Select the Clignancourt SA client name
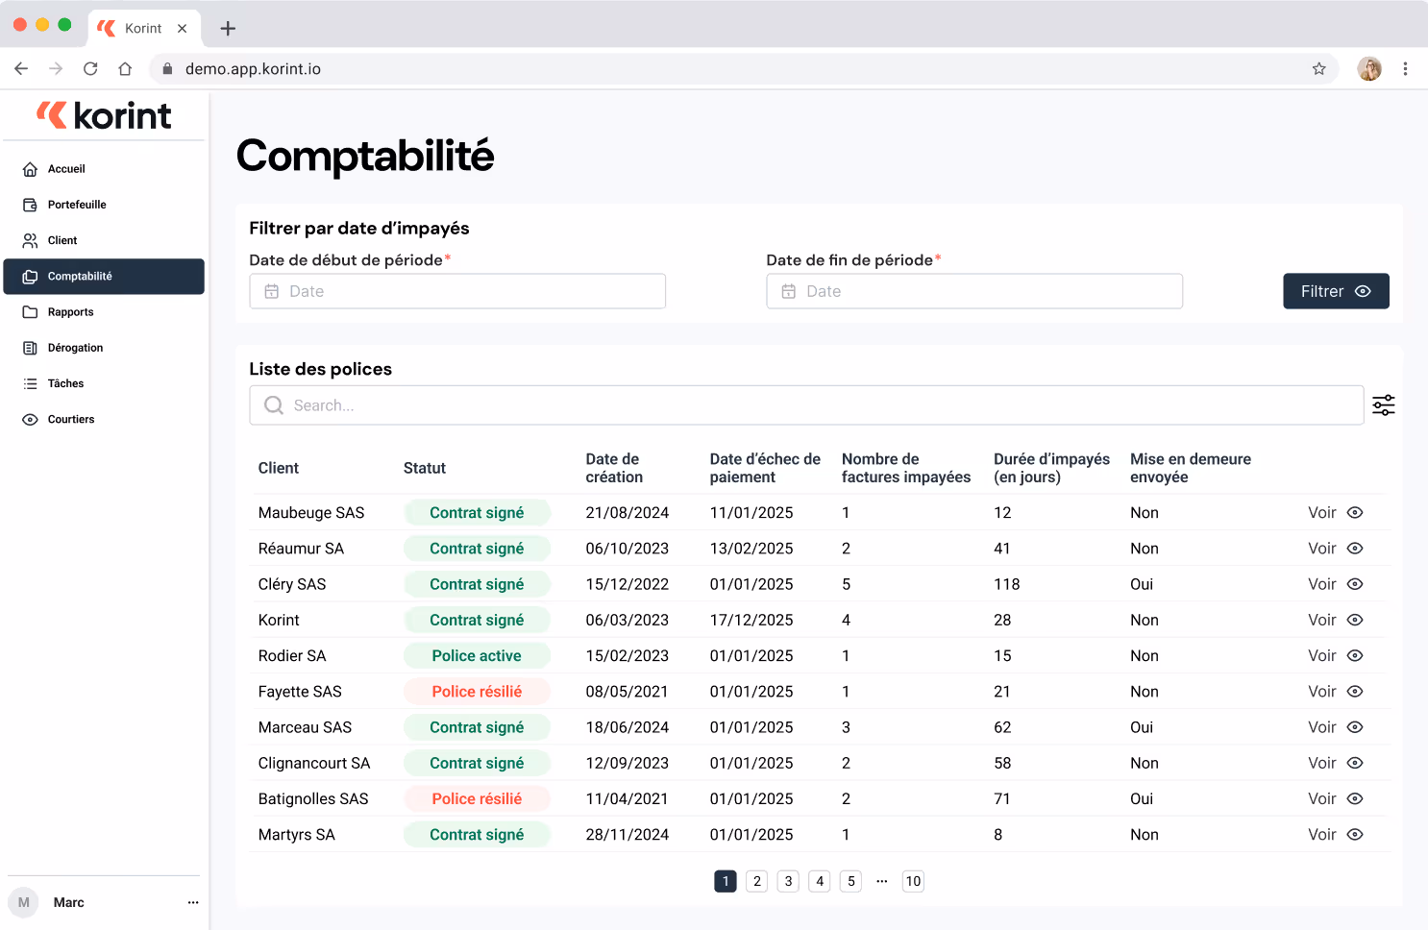Viewport: 1428px width, 930px height. click(x=314, y=764)
